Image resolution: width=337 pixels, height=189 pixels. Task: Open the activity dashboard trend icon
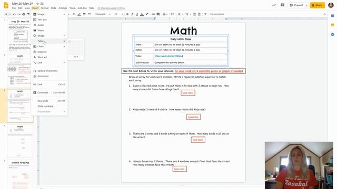[x=274, y=5]
